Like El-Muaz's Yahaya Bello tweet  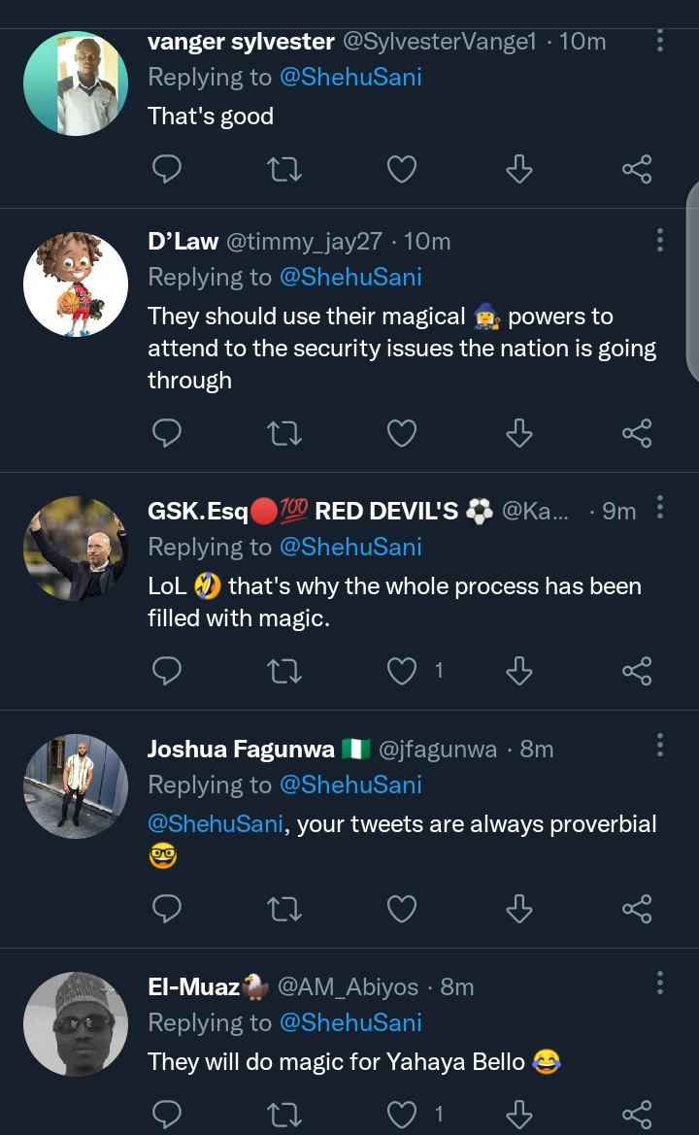tap(402, 1113)
